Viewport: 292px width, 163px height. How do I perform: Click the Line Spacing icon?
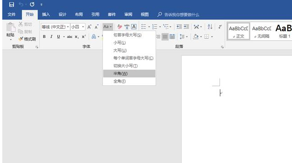[x=182, y=37]
